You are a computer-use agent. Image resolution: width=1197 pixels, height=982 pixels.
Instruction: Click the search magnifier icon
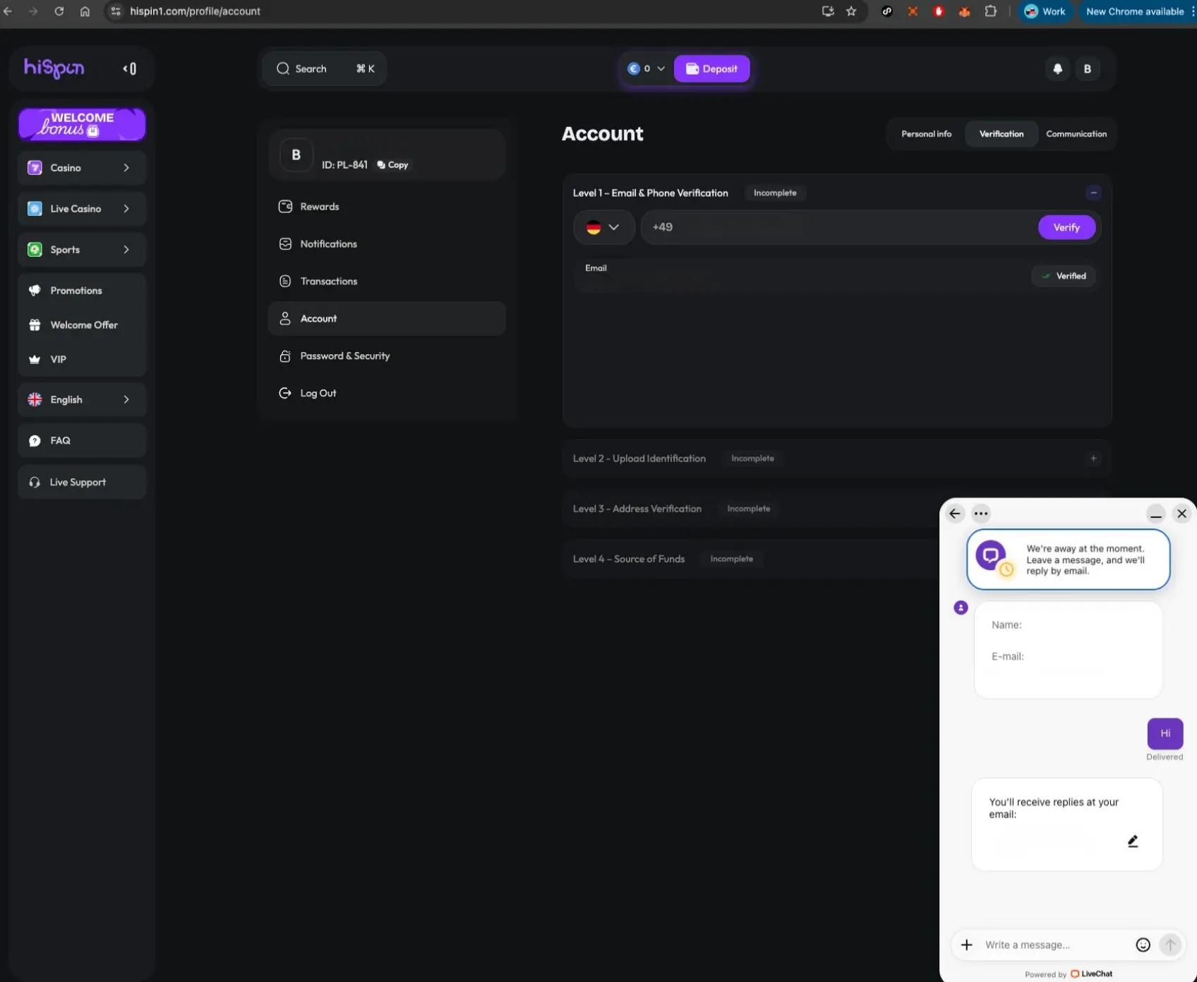[x=283, y=68]
